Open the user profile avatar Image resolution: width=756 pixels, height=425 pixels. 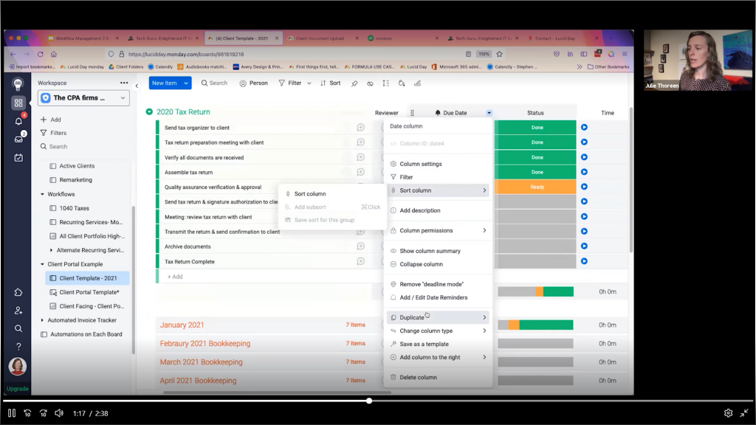pyautogui.click(x=18, y=367)
